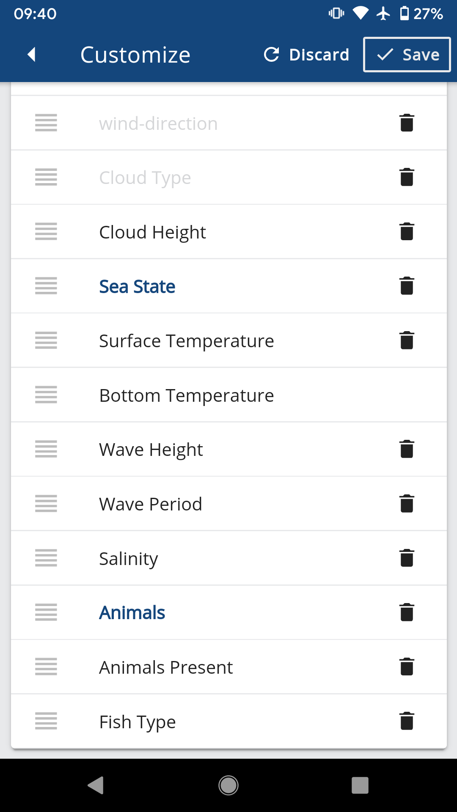Tap trash icon for Cloud Height
457x812 pixels.
[x=407, y=232]
